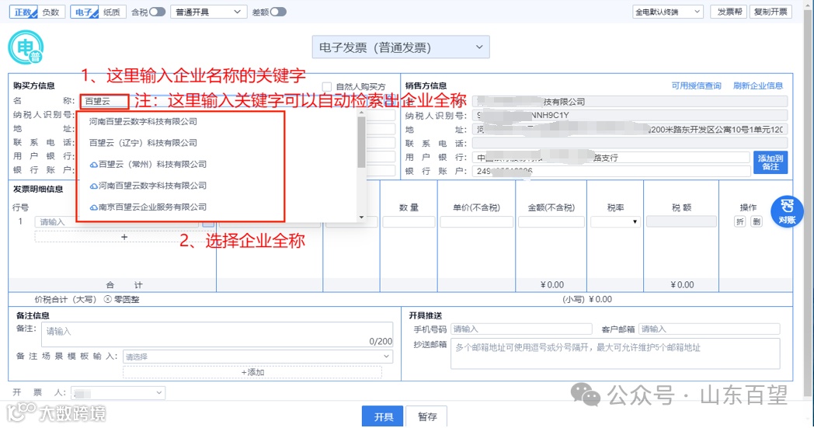This screenshot has height=428, width=814.
Task: Click the 暂存 save draft button
Action: point(427,416)
